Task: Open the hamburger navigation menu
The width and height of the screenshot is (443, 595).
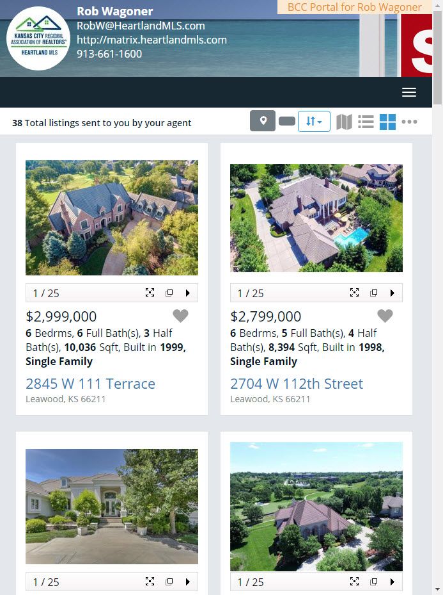Action: 409,92
